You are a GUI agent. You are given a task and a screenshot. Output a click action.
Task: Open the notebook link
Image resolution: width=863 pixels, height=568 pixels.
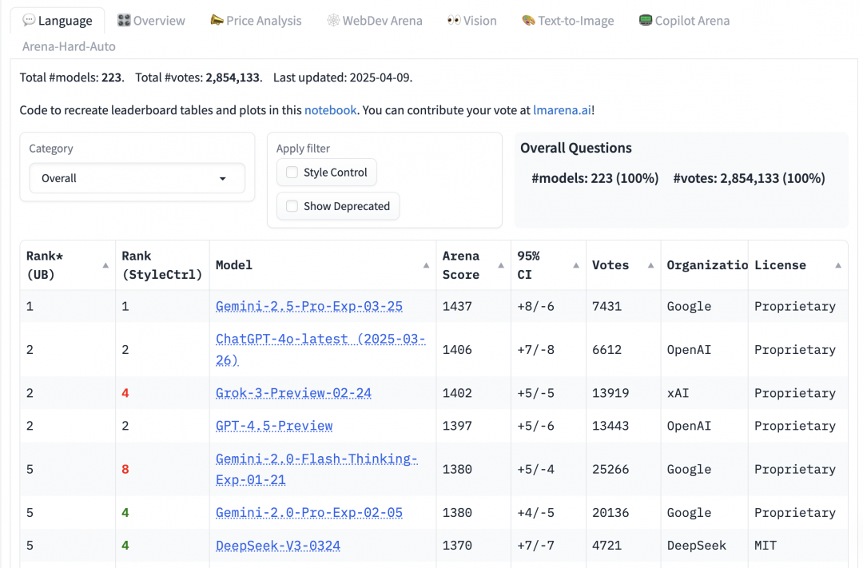pyautogui.click(x=330, y=110)
